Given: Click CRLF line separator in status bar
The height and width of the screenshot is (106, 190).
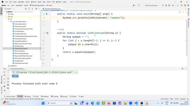Looking at the screenshot, I should tap(172, 99).
